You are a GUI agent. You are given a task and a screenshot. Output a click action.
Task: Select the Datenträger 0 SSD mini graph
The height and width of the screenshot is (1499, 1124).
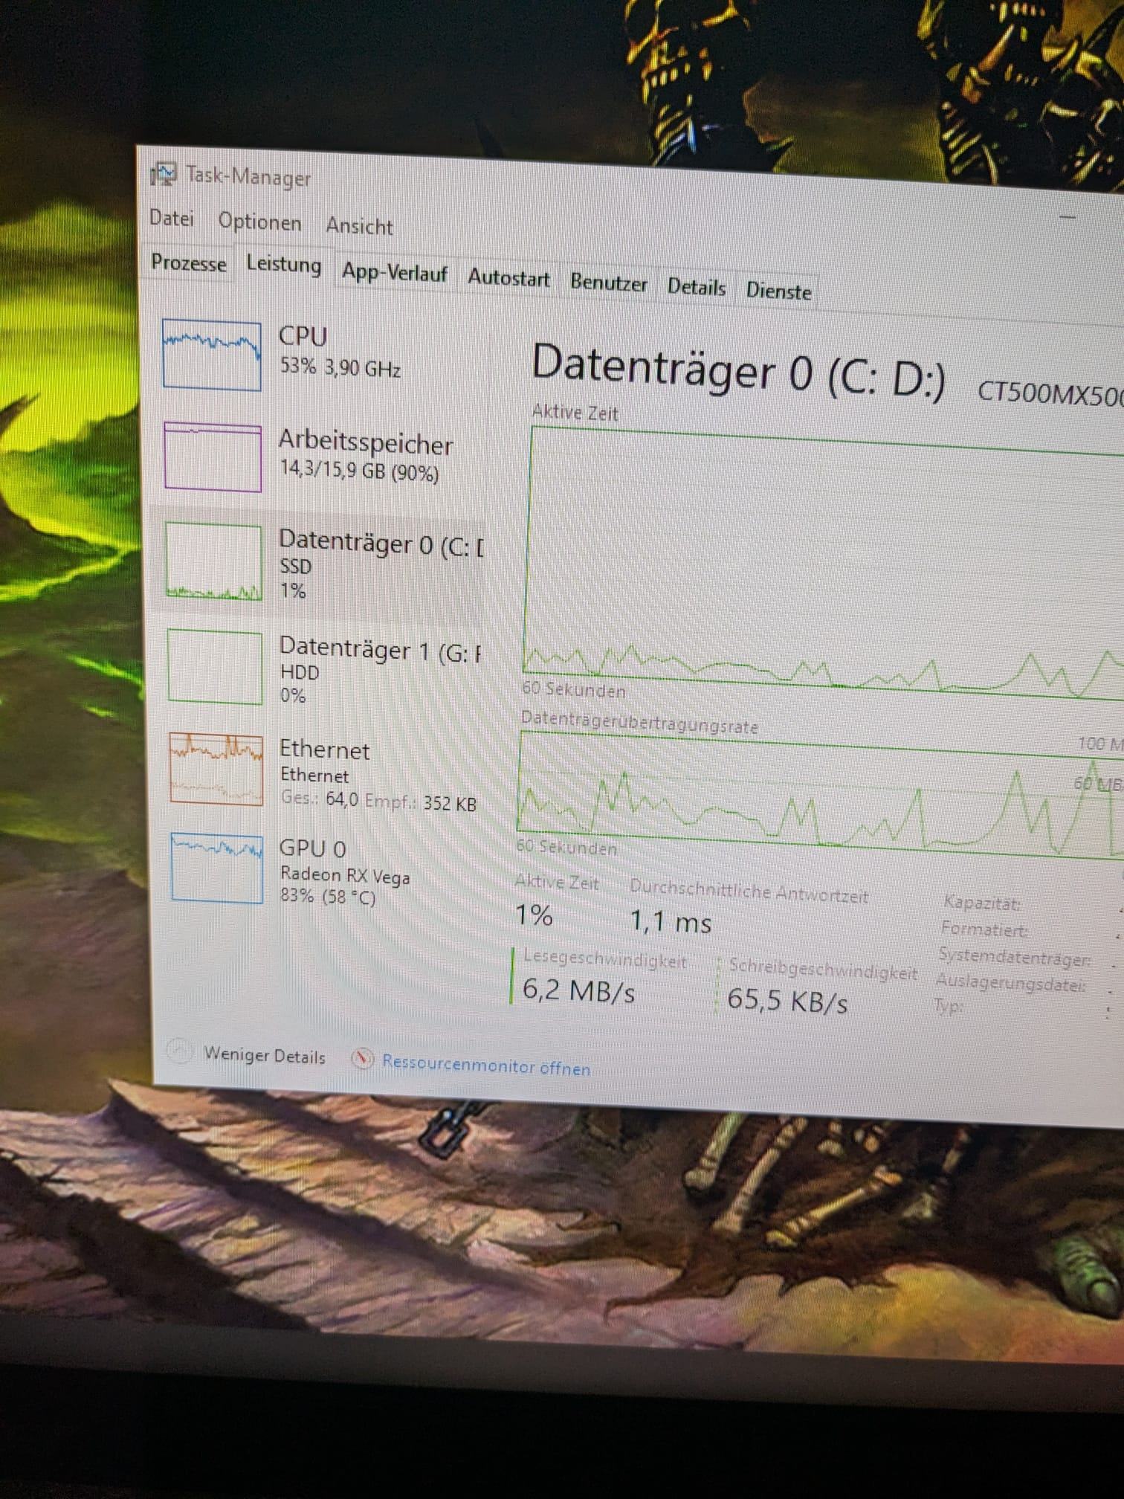[x=213, y=561]
